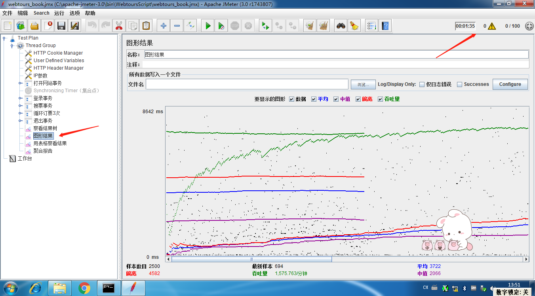
Task: Clear results with the single broom icon
Action: (310, 26)
